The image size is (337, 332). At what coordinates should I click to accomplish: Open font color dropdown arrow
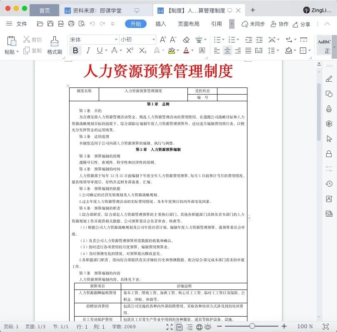pos(192,50)
